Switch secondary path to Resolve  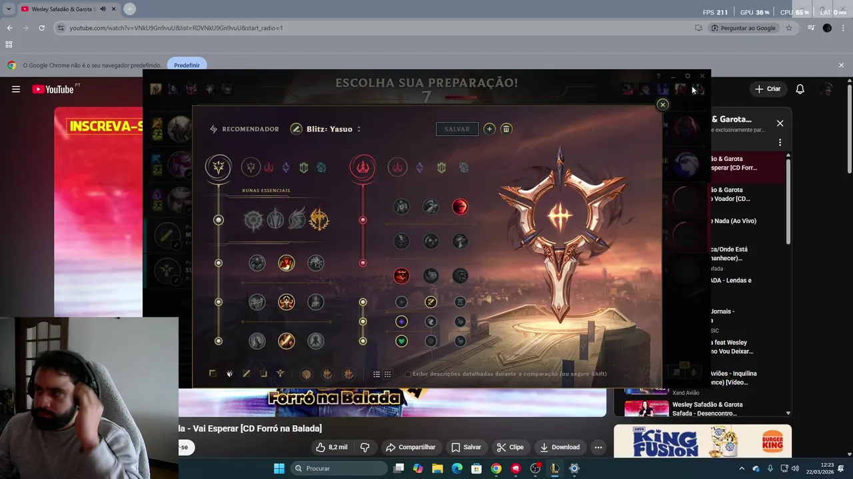pos(441,168)
